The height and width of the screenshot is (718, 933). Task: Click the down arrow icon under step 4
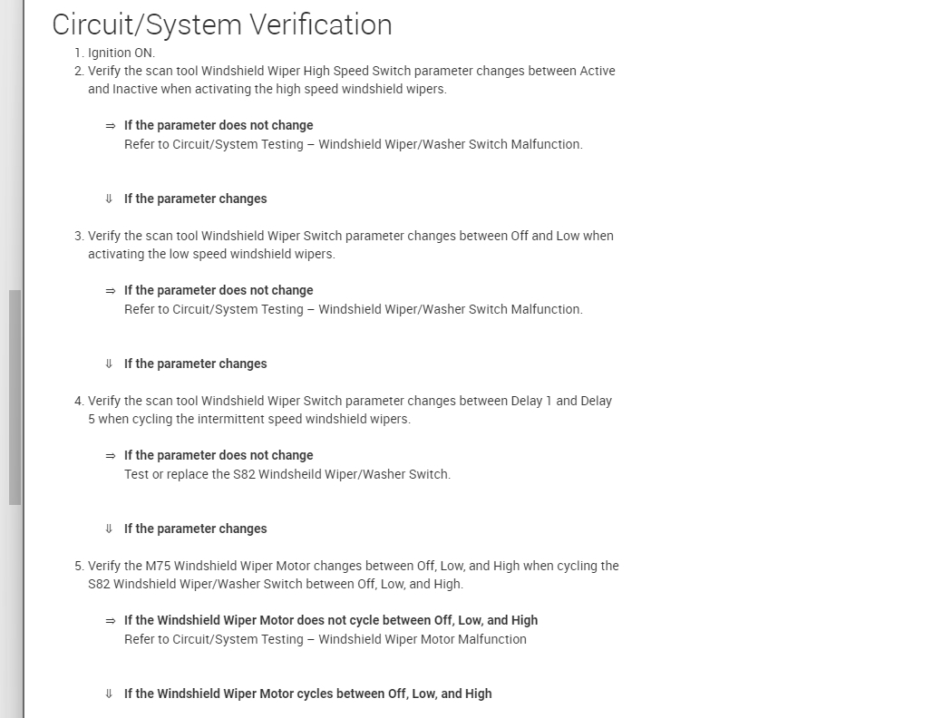point(109,529)
